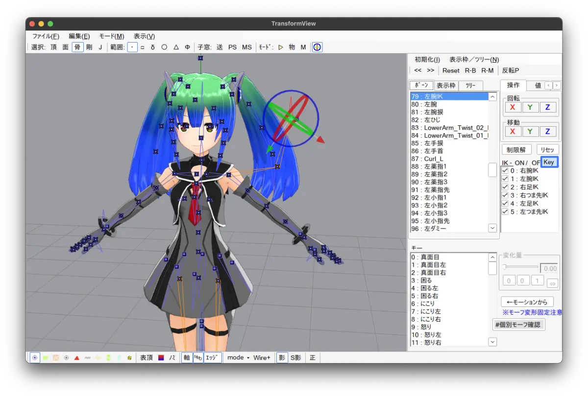
Task: Click the R-B reset button
Action: coord(470,70)
